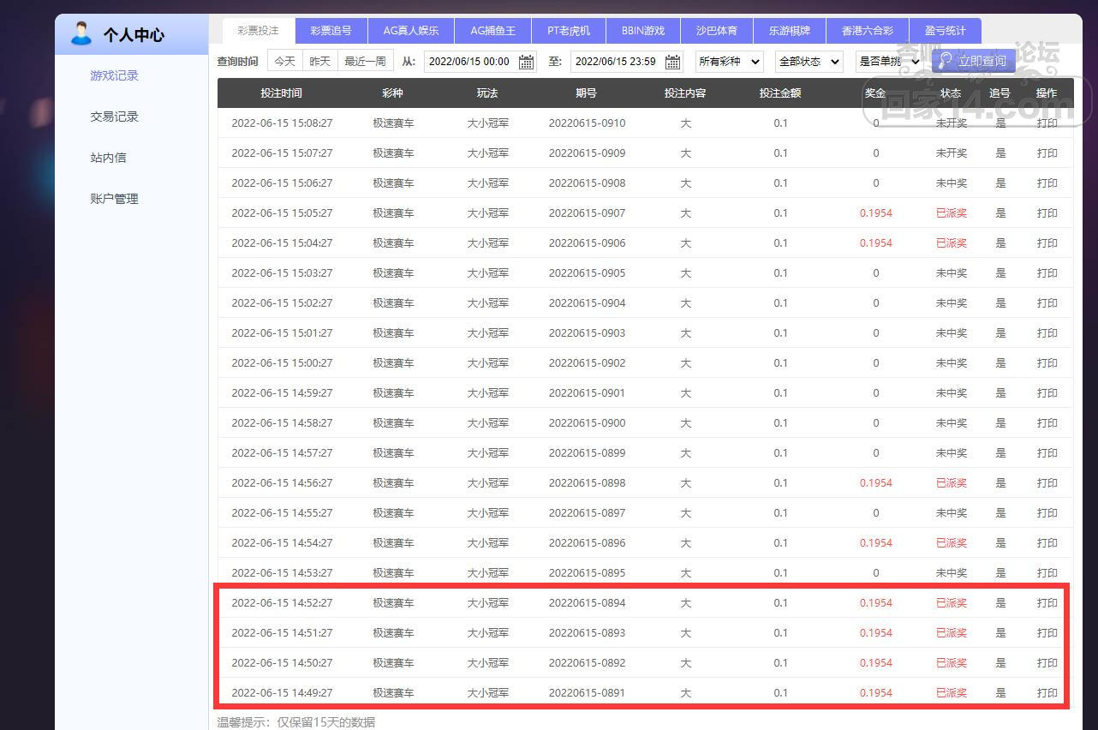Filter by 今天 quick date button

(284, 62)
